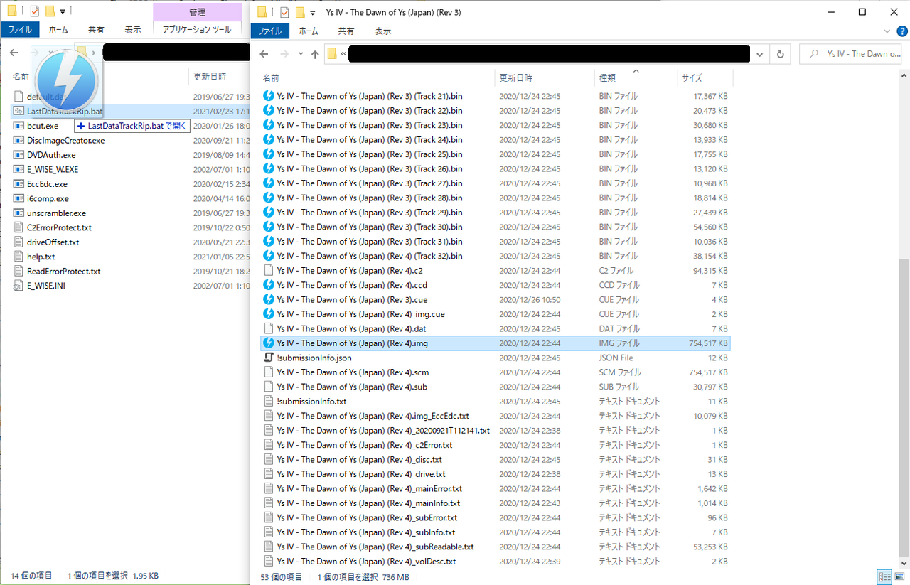Click the Properties quick-access icon in the left window title bar
The height and width of the screenshot is (585, 910).
click(34, 12)
